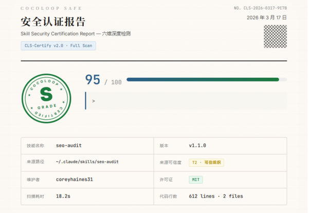The image size is (309, 213).
Task: Click the scan duration value 18.2s
Action: click(x=64, y=196)
